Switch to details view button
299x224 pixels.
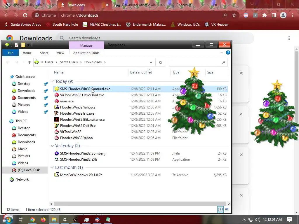[221, 209]
